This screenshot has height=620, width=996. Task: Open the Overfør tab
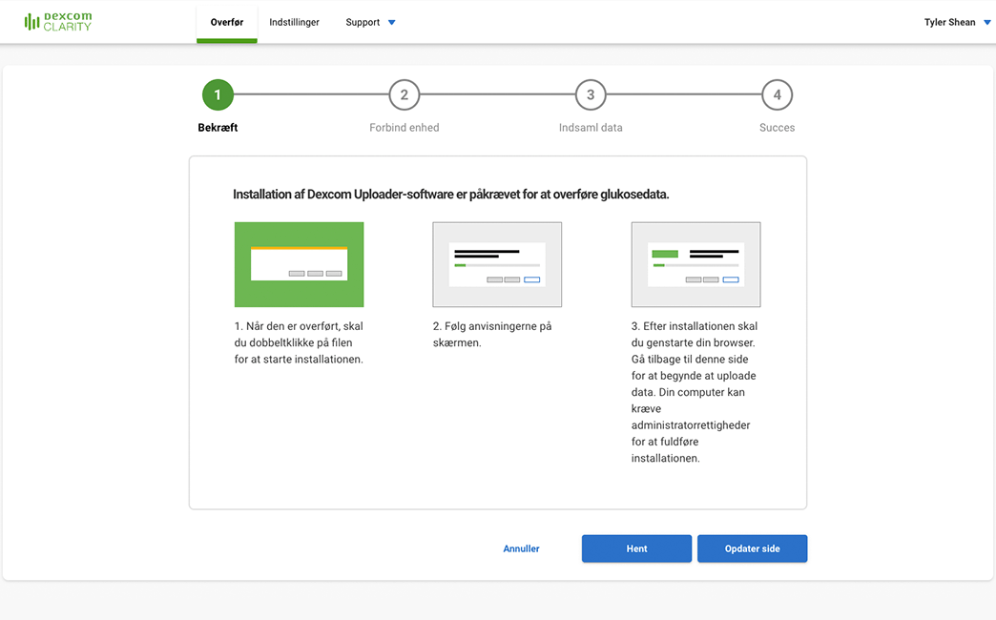[227, 22]
